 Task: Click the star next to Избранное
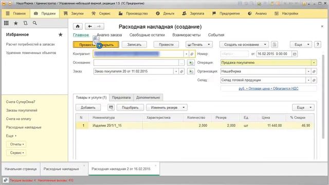coord(61,34)
